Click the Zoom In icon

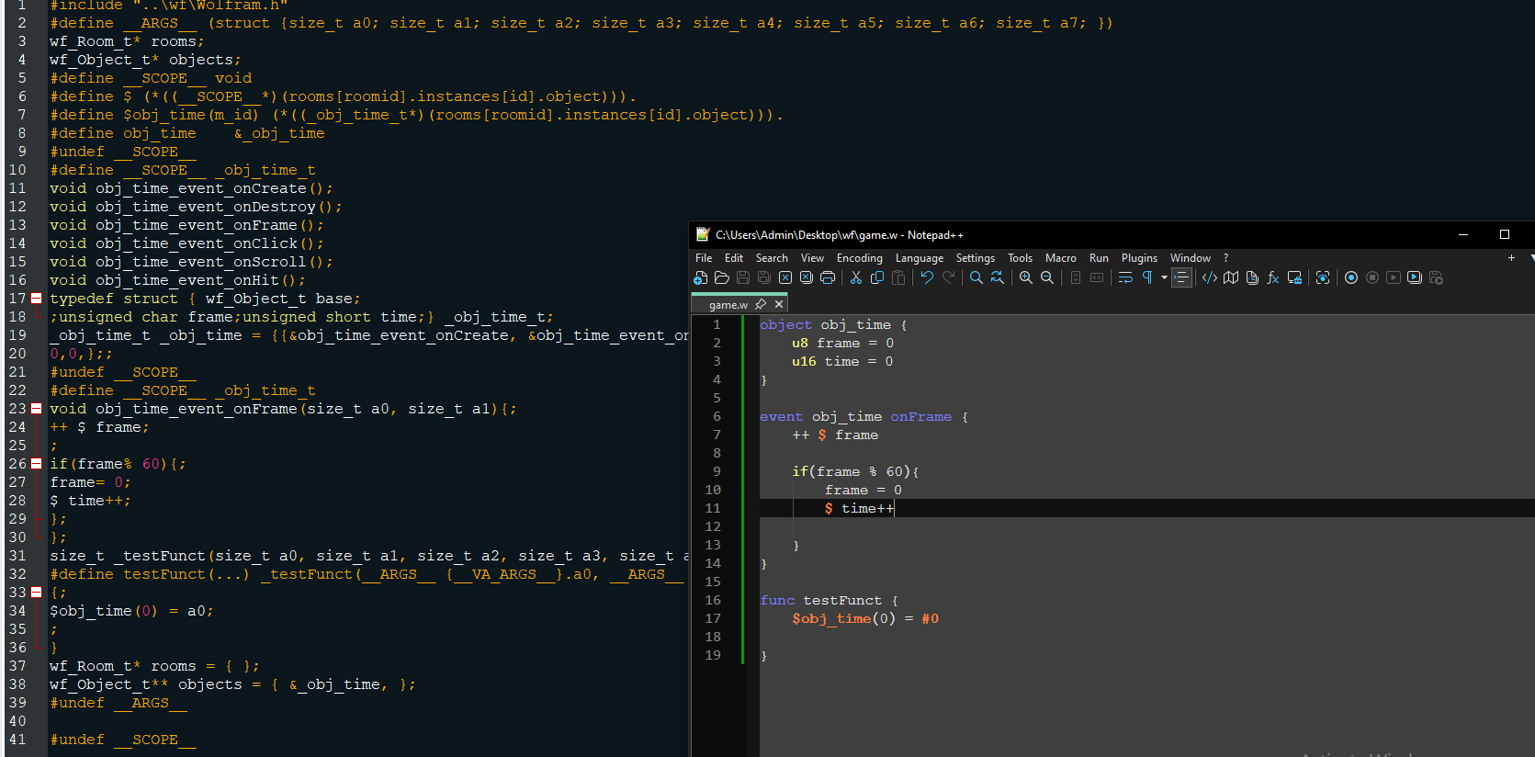tap(1026, 277)
